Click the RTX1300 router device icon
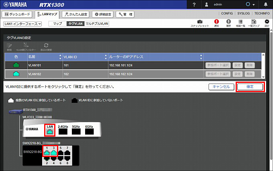Image resolution: width=273 pixels, height=171 pixels. [x=16, y=111]
